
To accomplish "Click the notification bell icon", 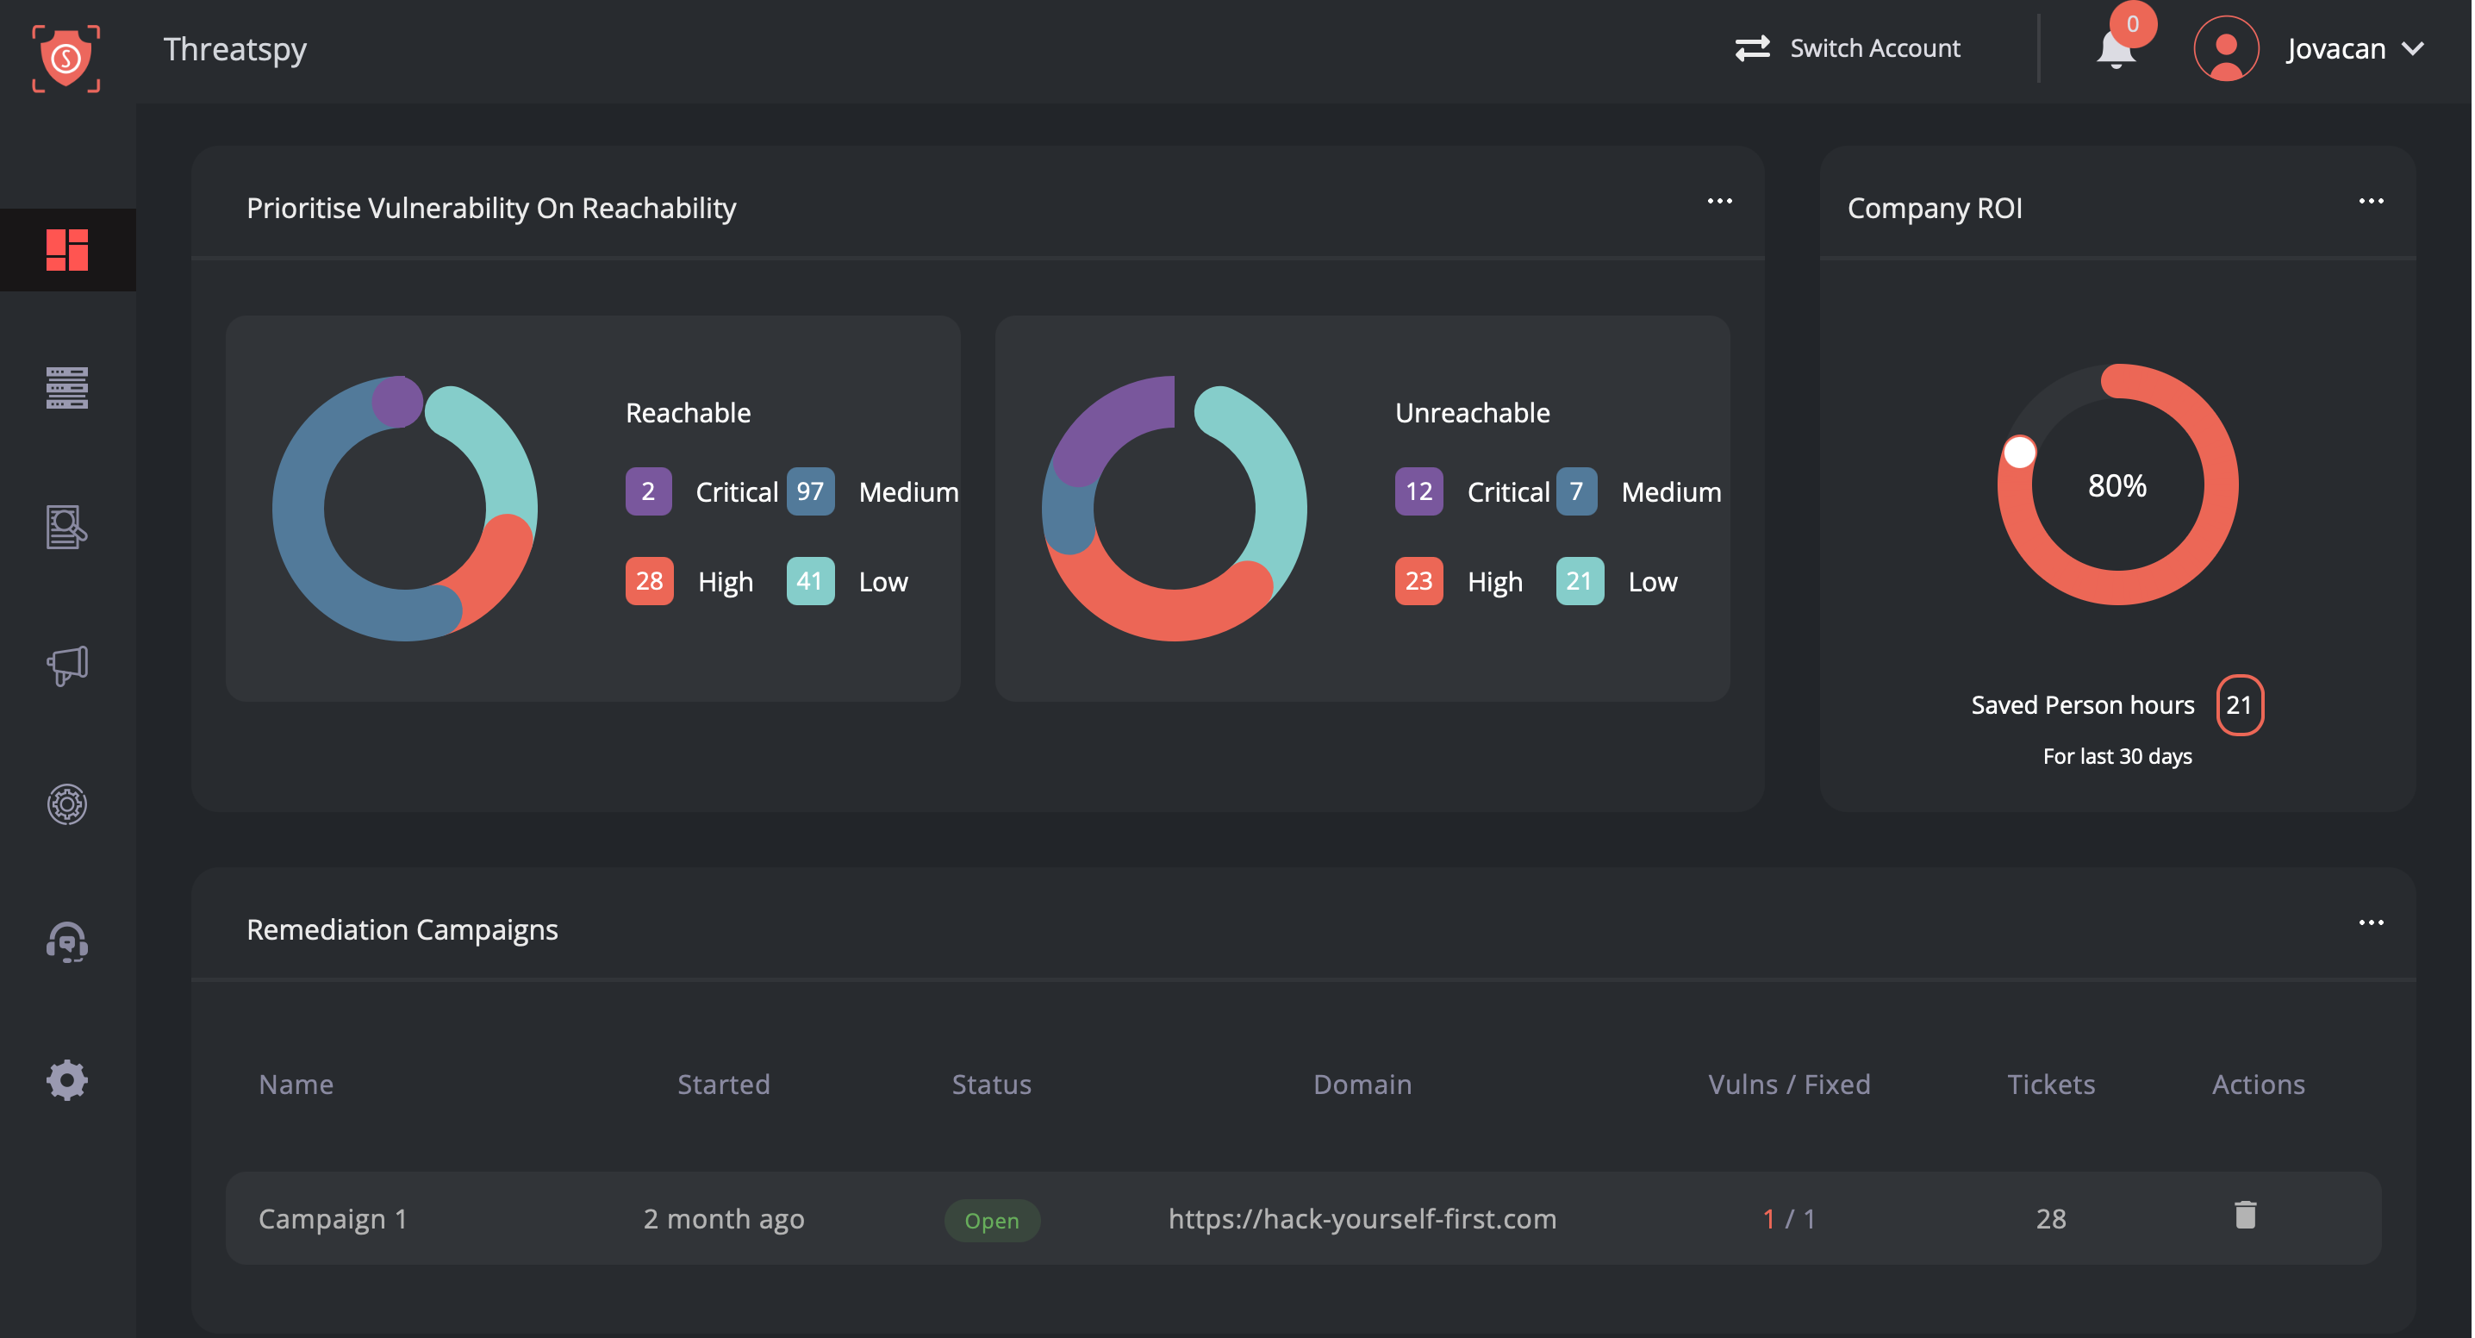I will point(2115,50).
